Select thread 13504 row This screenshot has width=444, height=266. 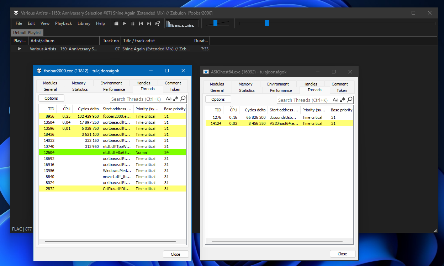(x=112, y=122)
